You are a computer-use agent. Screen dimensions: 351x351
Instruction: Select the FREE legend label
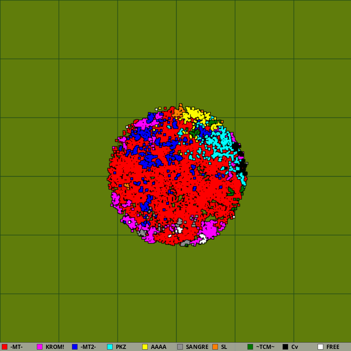click(333, 347)
